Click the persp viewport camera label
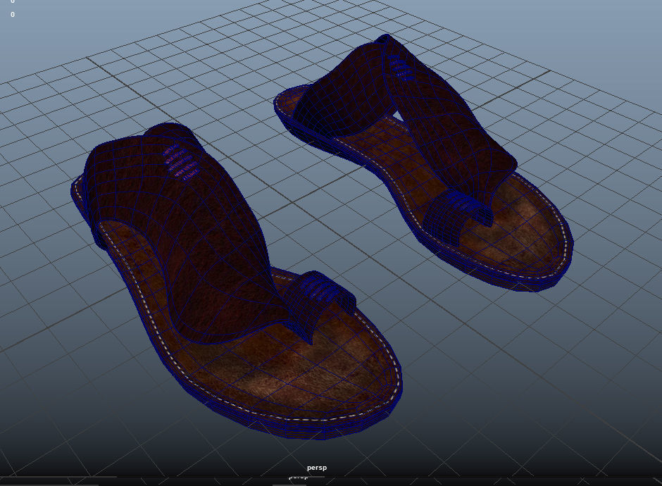This screenshot has height=486, width=662. coord(317,467)
